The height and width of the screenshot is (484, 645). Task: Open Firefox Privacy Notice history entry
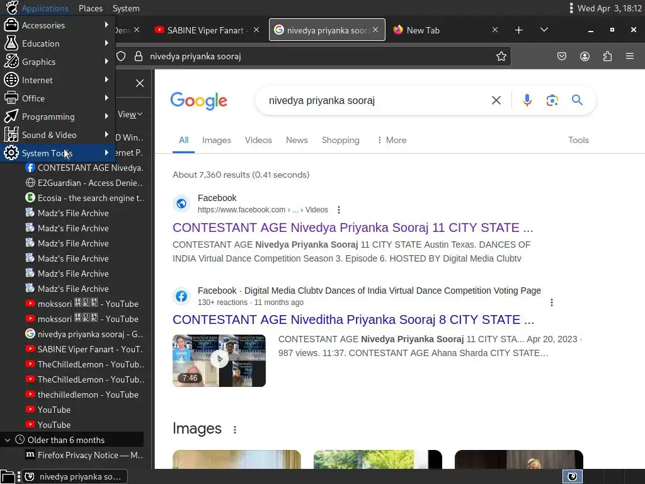[84, 455]
